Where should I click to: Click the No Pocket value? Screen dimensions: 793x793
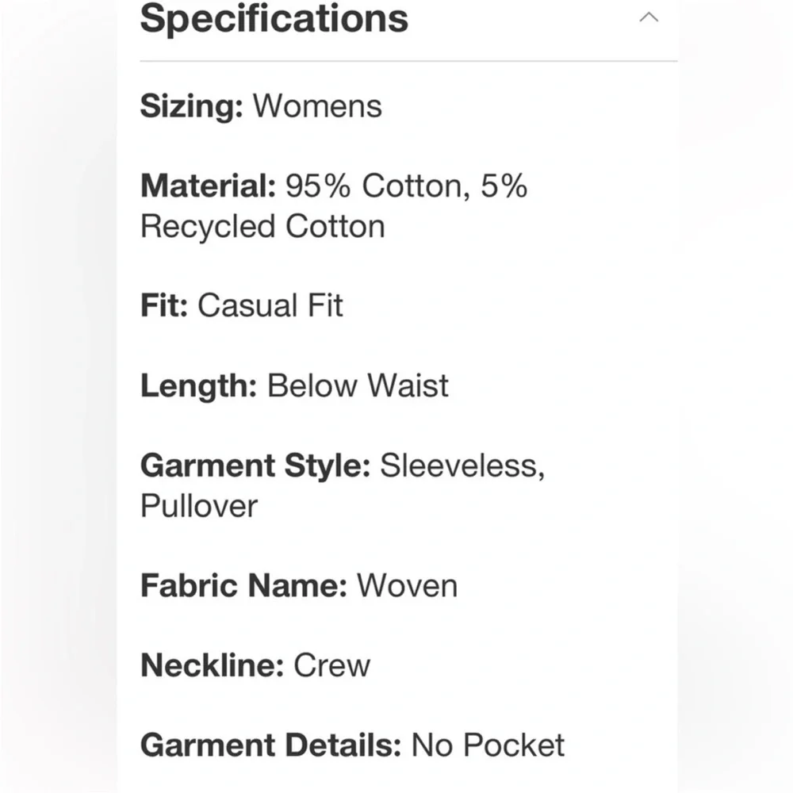coord(488,745)
